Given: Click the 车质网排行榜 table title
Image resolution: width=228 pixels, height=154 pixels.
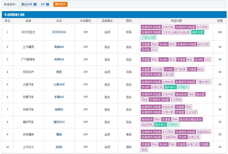Looking at the screenshot, I should [x=14, y=15].
